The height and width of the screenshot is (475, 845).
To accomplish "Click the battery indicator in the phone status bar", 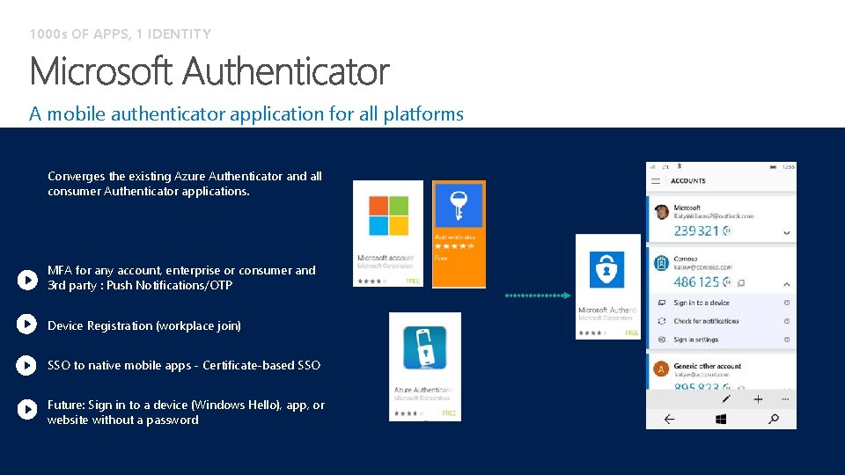I will click(773, 167).
